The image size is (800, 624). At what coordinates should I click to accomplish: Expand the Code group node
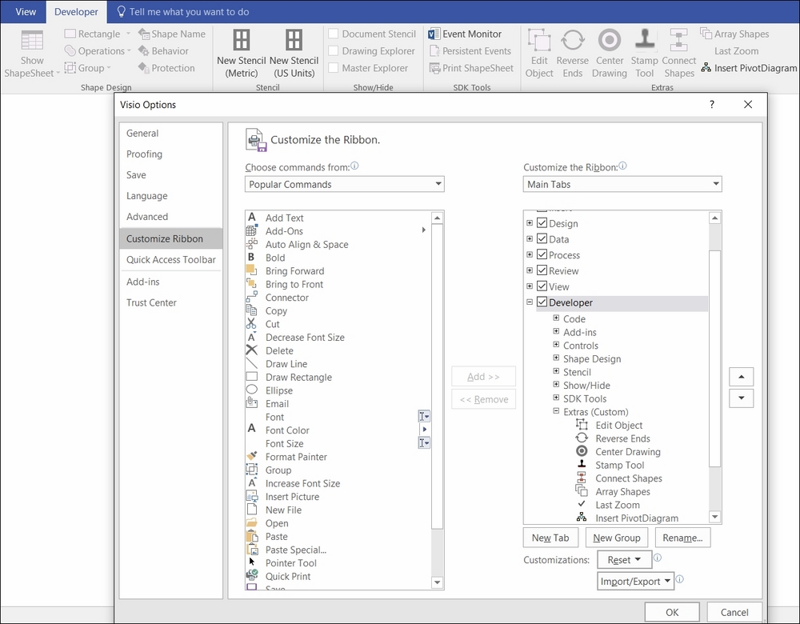[556, 318]
